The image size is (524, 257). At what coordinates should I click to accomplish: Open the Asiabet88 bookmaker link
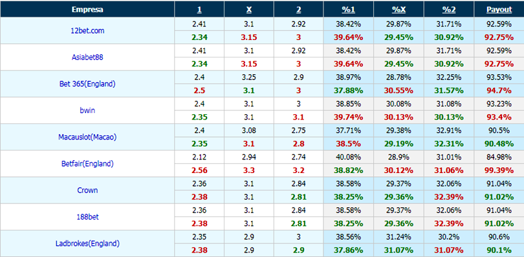pyautogui.click(x=87, y=57)
